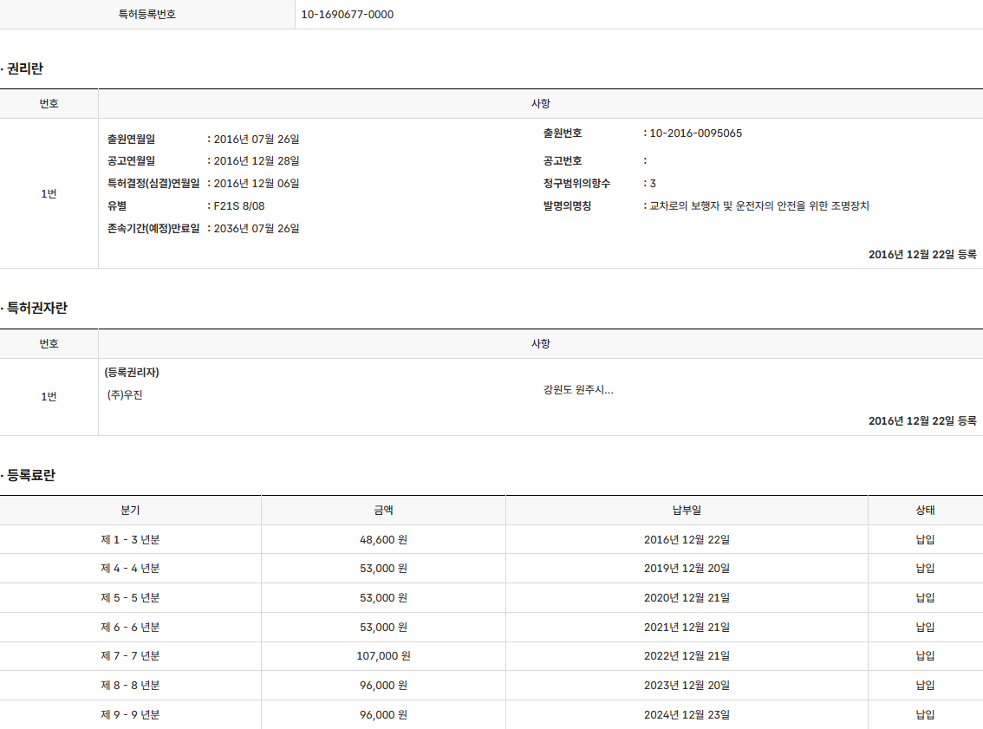Image resolution: width=983 pixels, height=729 pixels.
Task: Select the 48,600 원 fee amount
Action: point(383,540)
